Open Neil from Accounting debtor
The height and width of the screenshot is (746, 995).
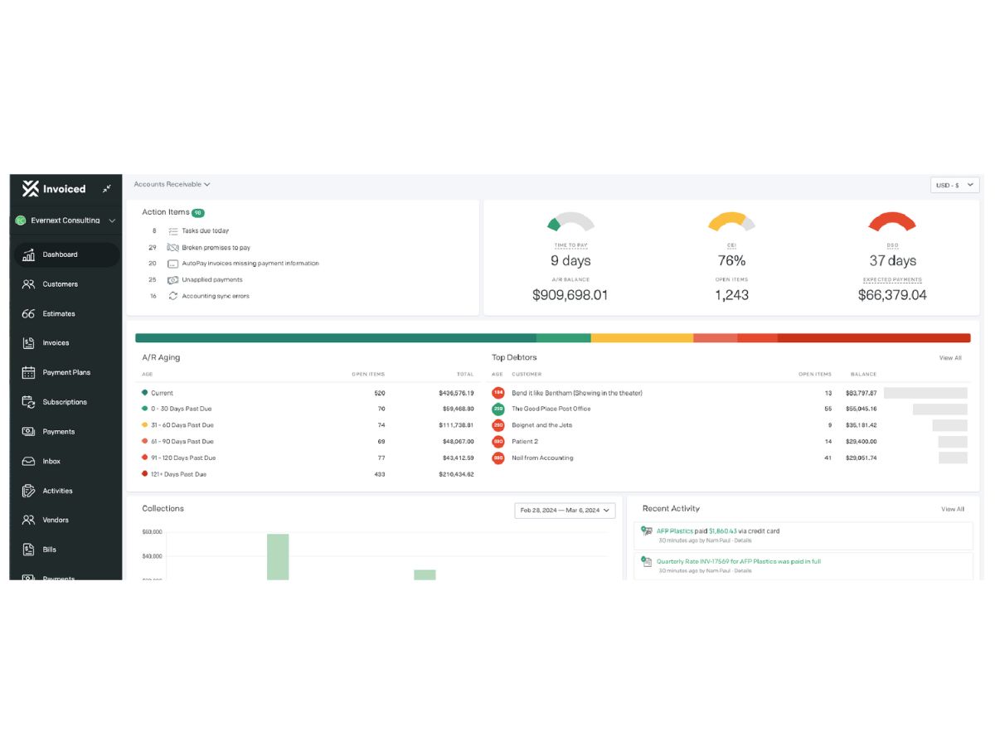(542, 458)
